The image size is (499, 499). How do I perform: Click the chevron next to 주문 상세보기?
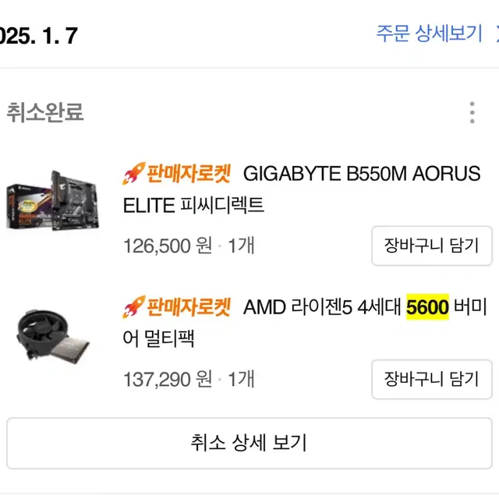(x=496, y=34)
